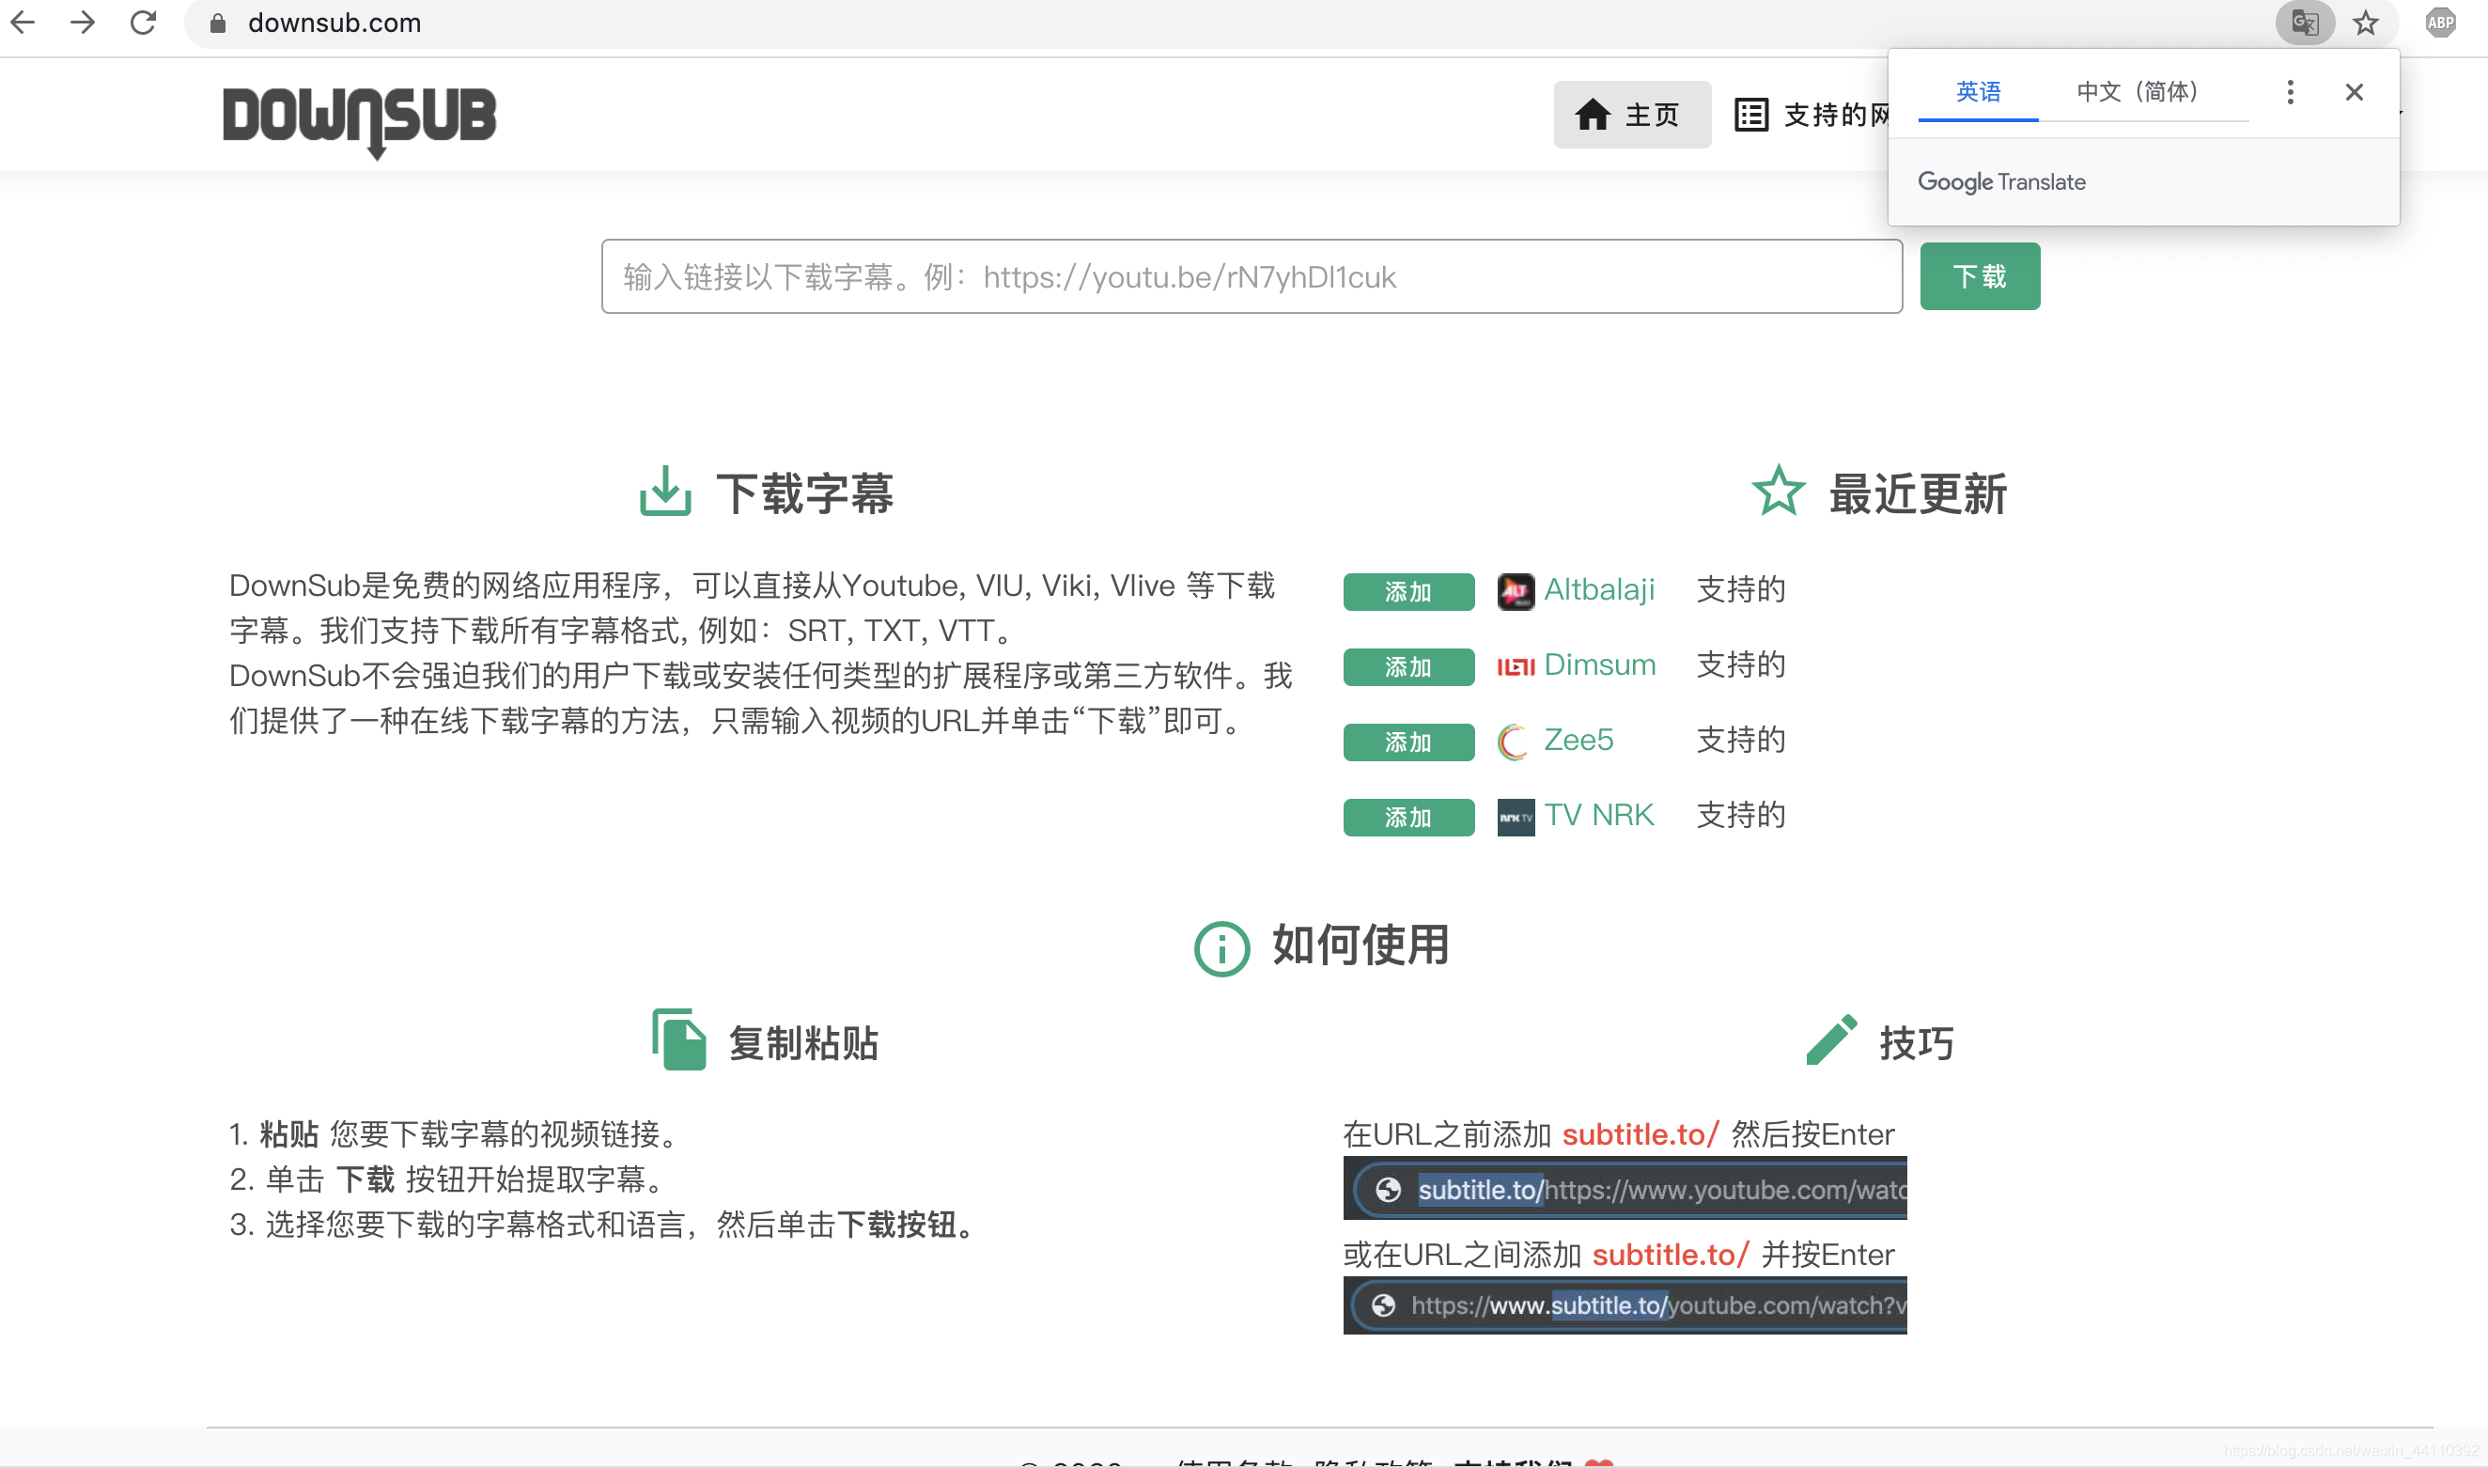Open the 主页 home menu item
The height and width of the screenshot is (1468, 2488).
[x=1632, y=115]
